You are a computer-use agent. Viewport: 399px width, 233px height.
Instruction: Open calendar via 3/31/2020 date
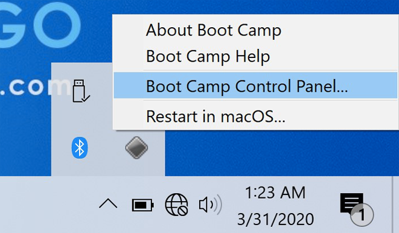coord(276,219)
